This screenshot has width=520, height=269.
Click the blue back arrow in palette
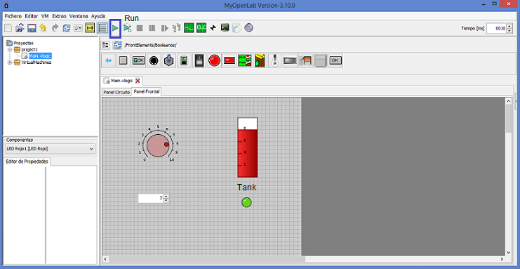pos(108,61)
